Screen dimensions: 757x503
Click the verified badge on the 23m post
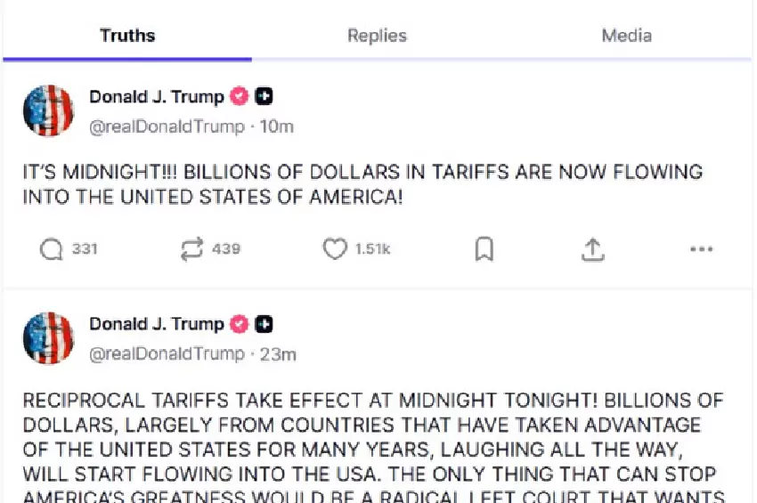tap(240, 324)
